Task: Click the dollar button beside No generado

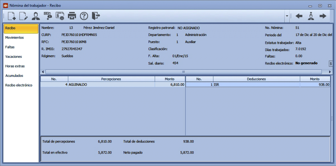Action: (x=331, y=63)
